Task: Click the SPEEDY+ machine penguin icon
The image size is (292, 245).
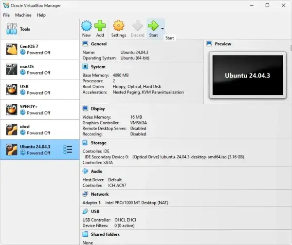Action: pyautogui.click(x=11, y=110)
